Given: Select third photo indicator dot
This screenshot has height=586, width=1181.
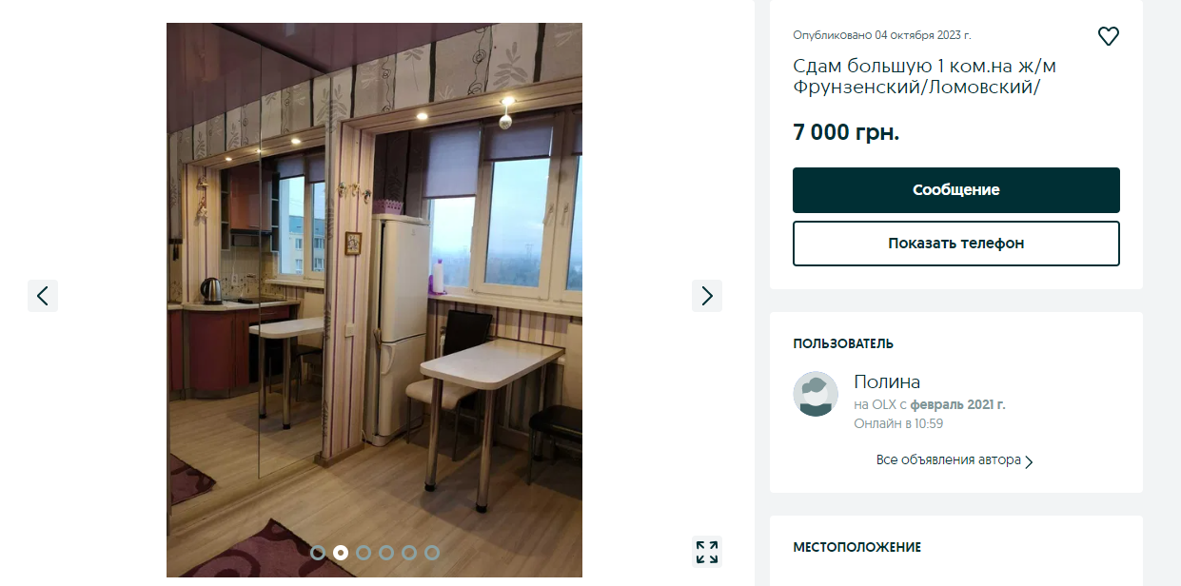Looking at the screenshot, I should click(364, 552).
